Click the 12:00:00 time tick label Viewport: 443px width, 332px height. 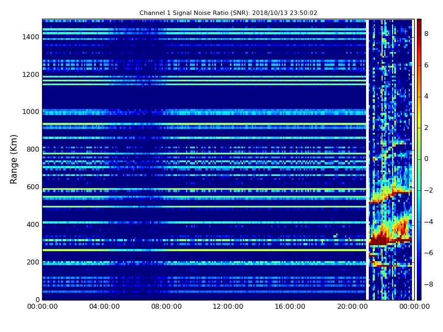click(228, 307)
